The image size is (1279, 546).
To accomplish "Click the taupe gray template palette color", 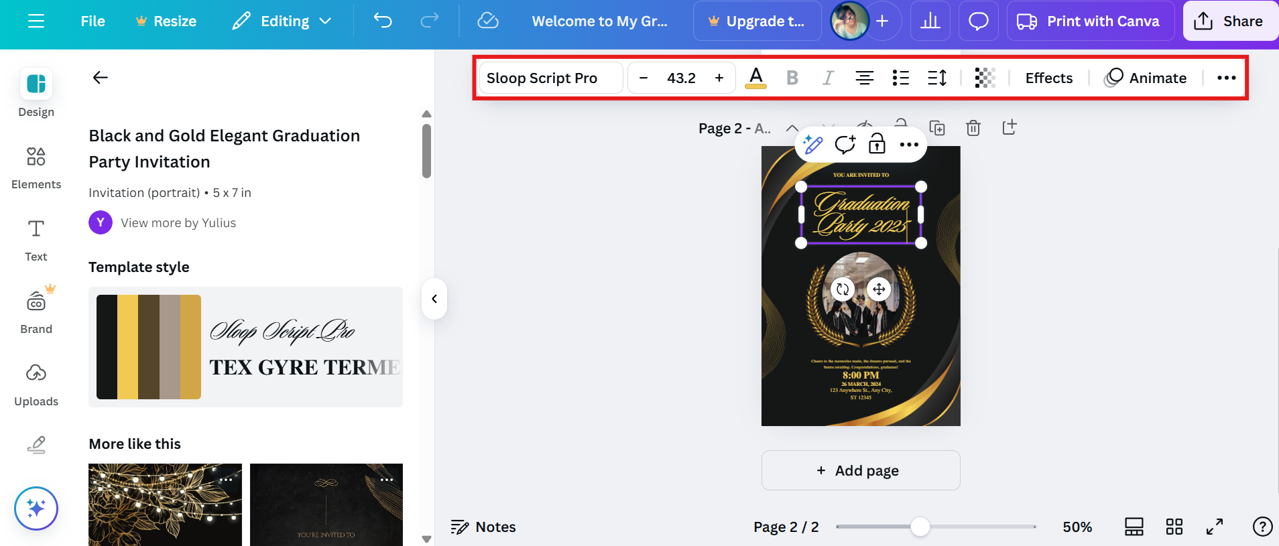I will (170, 347).
